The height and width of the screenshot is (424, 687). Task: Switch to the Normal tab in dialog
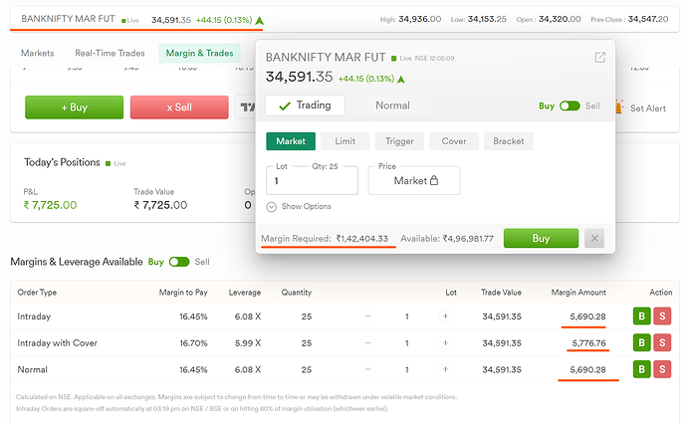click(x=392, y=105)
